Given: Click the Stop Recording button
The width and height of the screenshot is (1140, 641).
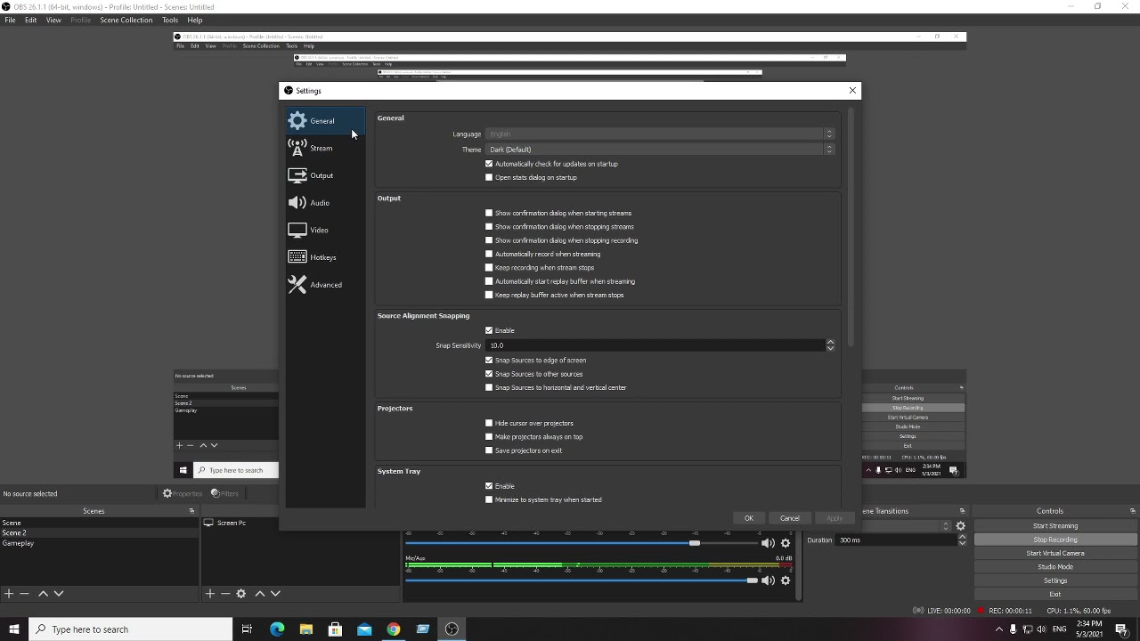Looking at the screenshot, I should point(1055,540).
